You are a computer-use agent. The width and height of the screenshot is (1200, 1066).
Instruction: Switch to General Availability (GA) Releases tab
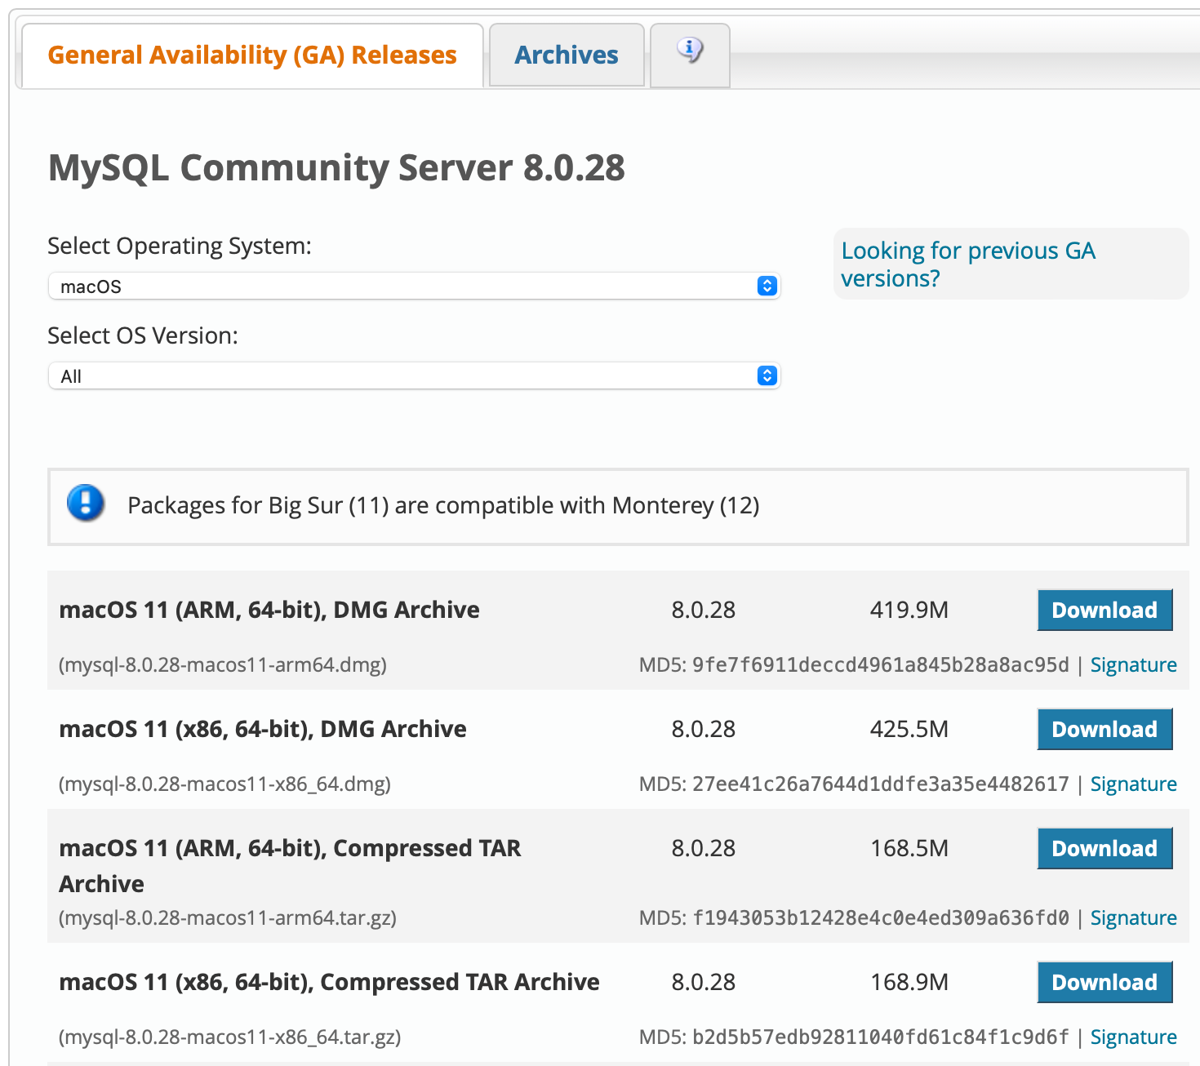[252, 55]
